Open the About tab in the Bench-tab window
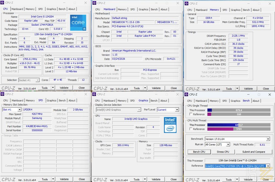275x182 pixels. [256, 101]
